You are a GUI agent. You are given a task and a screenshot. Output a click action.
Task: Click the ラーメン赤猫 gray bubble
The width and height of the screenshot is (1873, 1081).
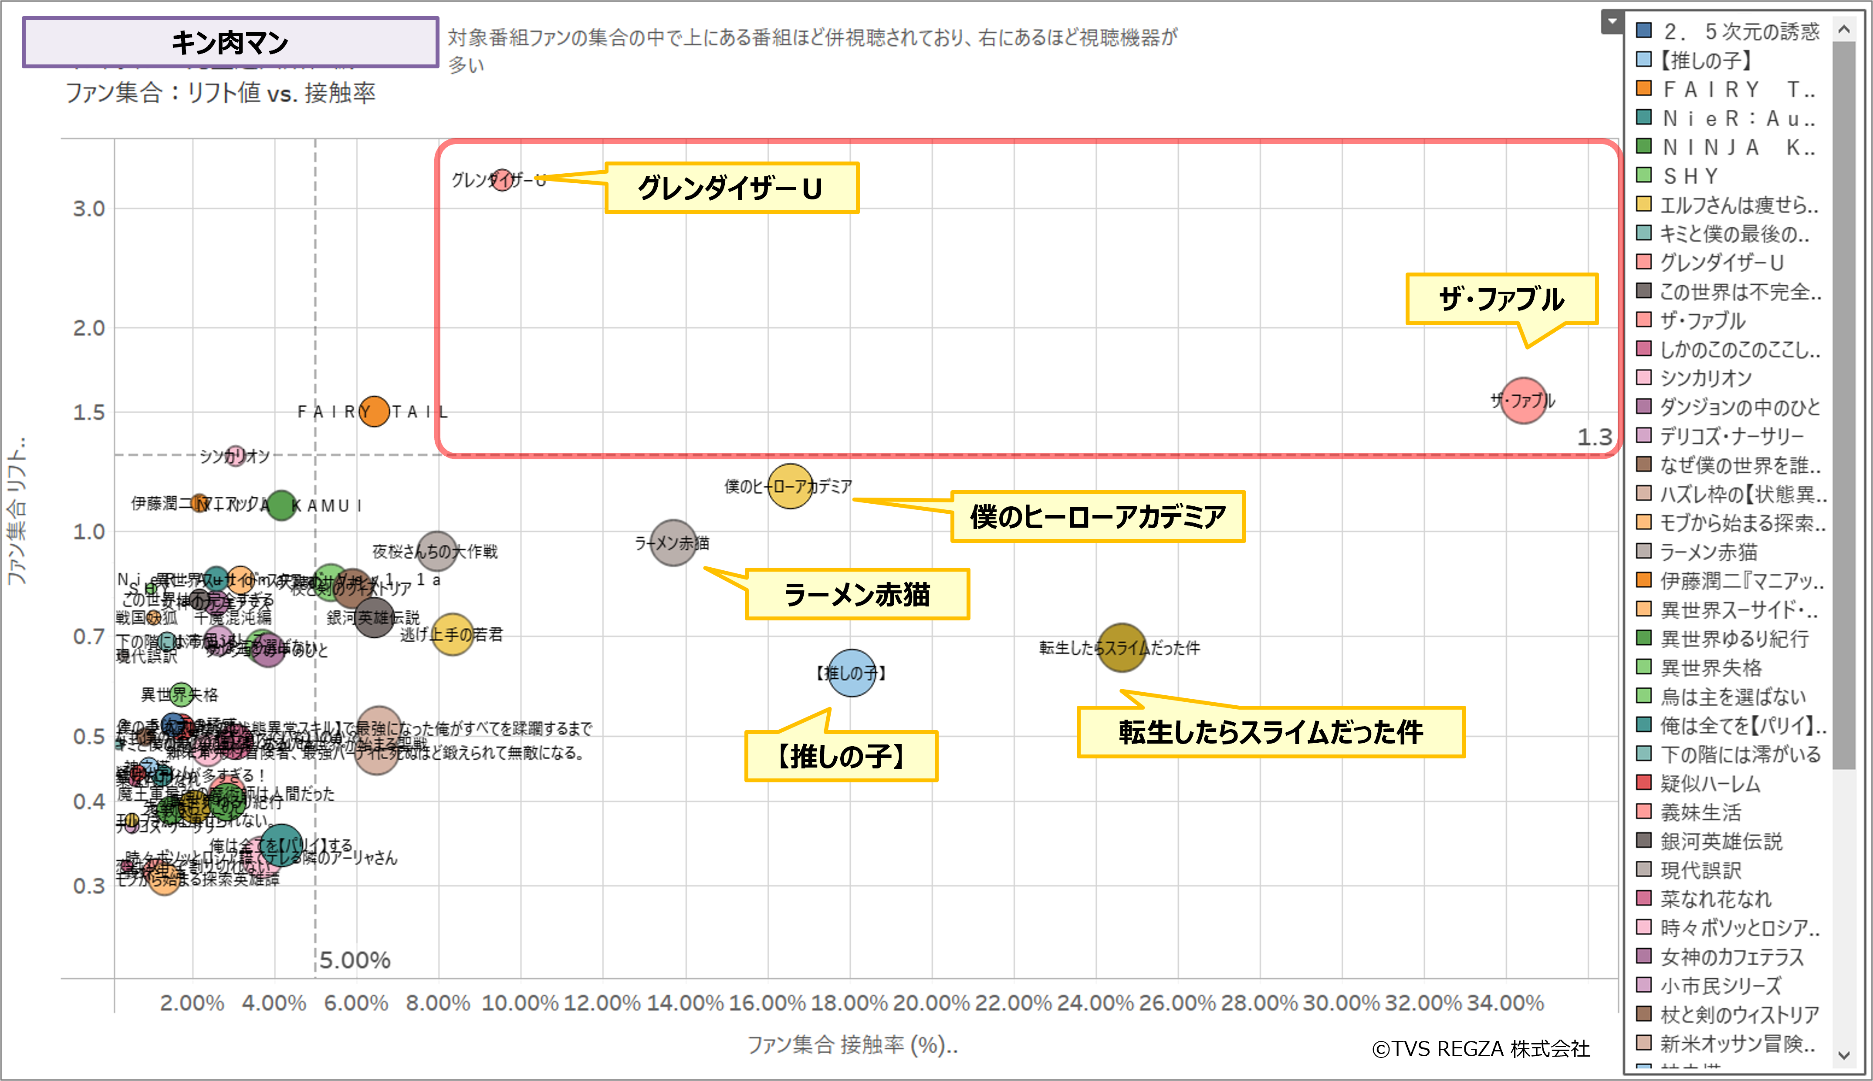(x=673, y=543)
